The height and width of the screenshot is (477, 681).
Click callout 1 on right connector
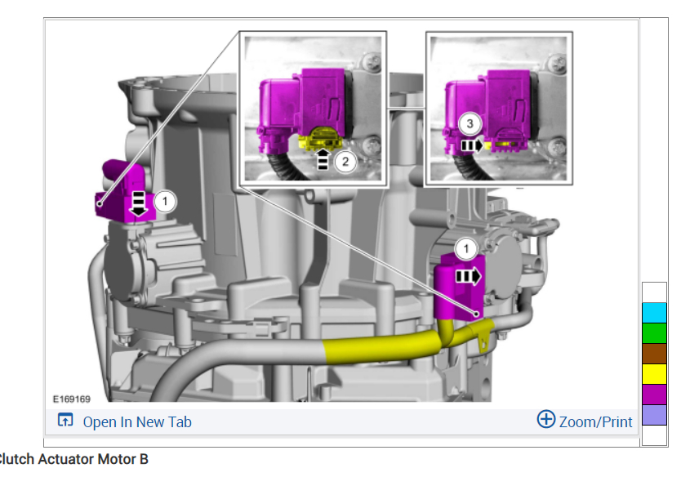(466, 249)
